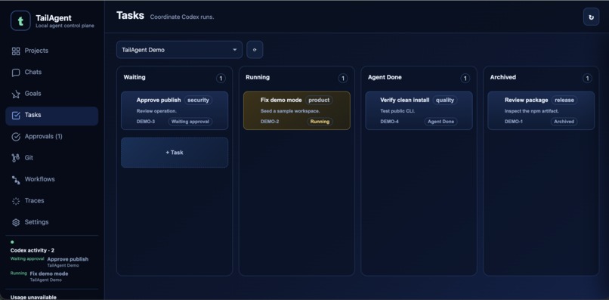Click 'Inspect the npm artifact.' description
This screenshot has height=300, width=609.
pos(532,111)
